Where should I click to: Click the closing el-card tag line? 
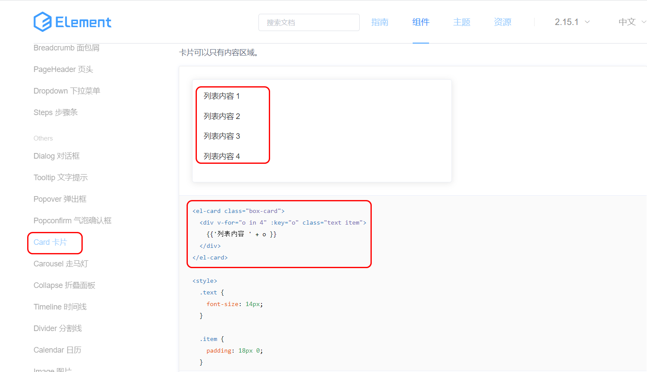(x=210, y=258)
